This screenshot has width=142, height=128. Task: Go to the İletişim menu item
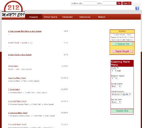[101, 17]
